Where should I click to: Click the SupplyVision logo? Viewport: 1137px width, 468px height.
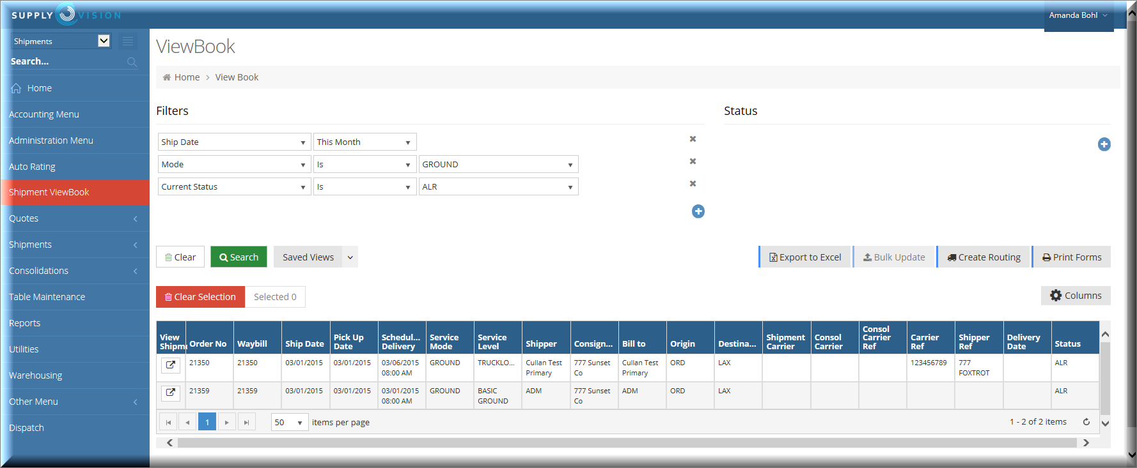point(67,15)
